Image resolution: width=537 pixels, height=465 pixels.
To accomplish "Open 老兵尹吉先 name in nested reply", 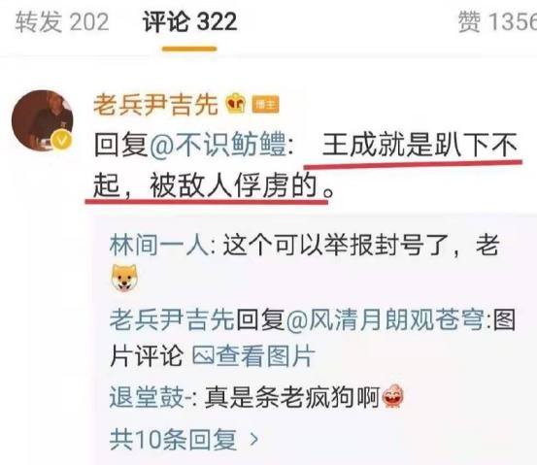I will (172, 319).
